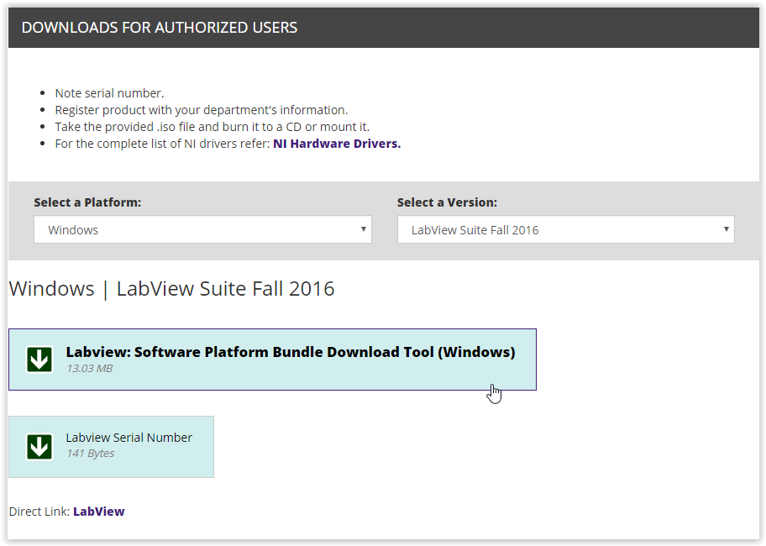This screenshot has width=766, height=546.
Task: Click the 'Direct Link:' label text
Action: pos(39,512)
